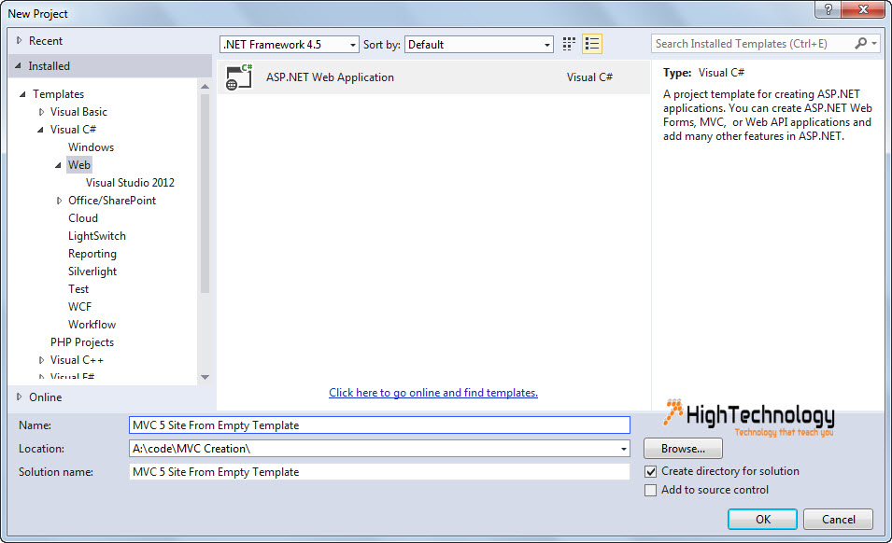
Task: Check Add to source control
Action: tap(651, 490)
